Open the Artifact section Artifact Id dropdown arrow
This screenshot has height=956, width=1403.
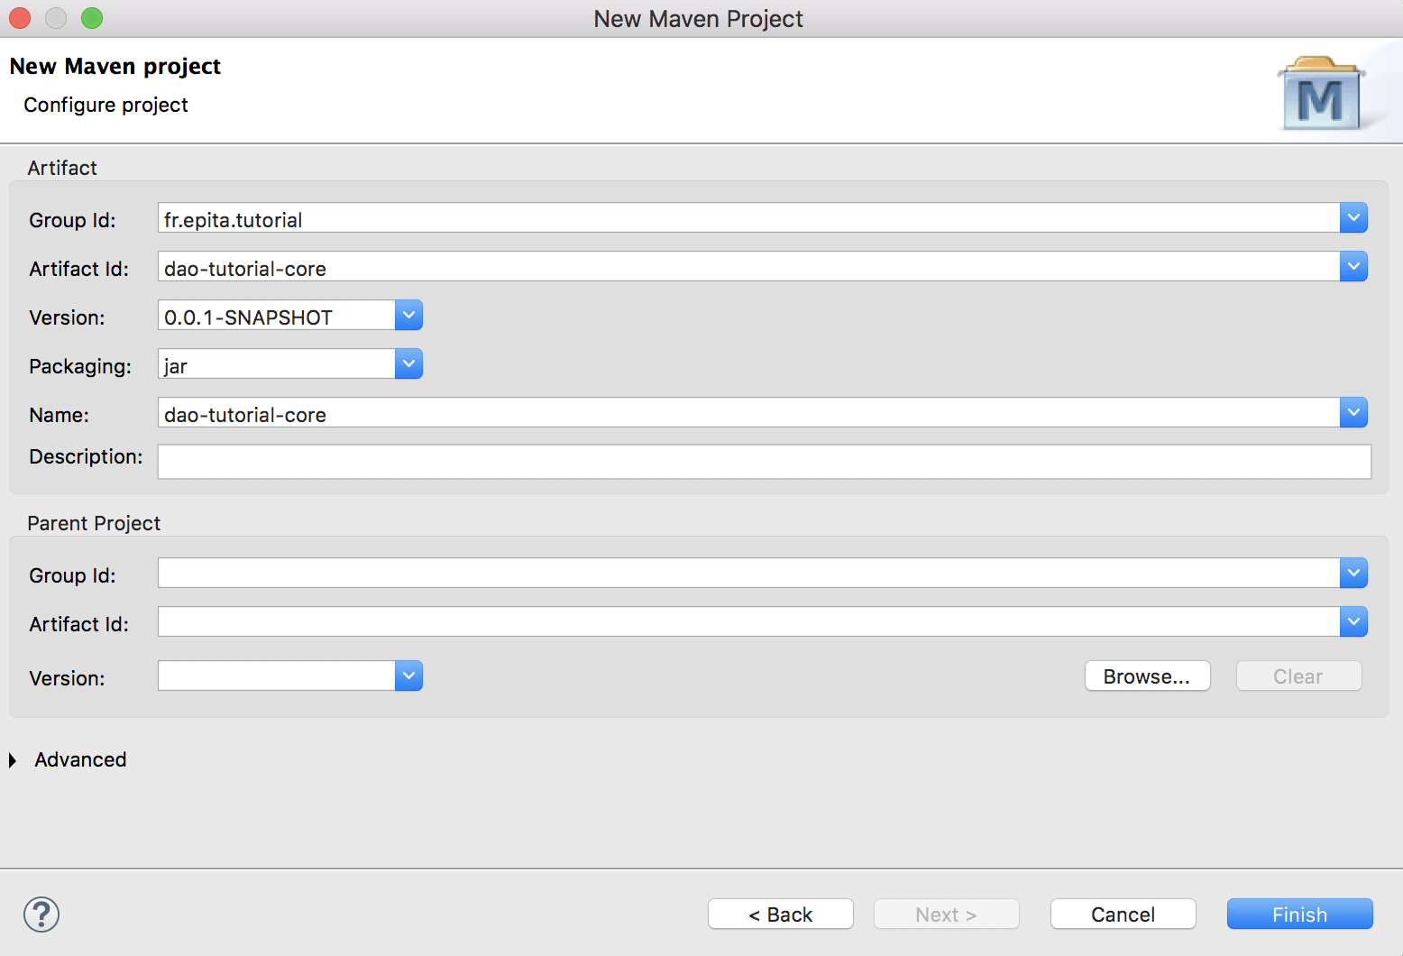[x=1353, y=266]
